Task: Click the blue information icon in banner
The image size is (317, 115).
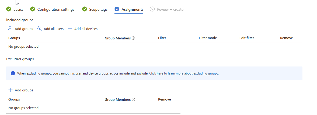Action: (13, 73)
